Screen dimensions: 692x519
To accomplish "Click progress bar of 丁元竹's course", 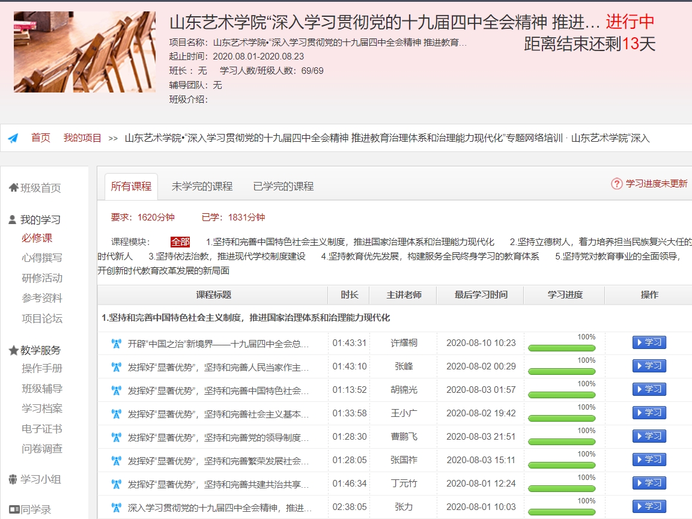I will pyautogui.click(x=562, y=488).
